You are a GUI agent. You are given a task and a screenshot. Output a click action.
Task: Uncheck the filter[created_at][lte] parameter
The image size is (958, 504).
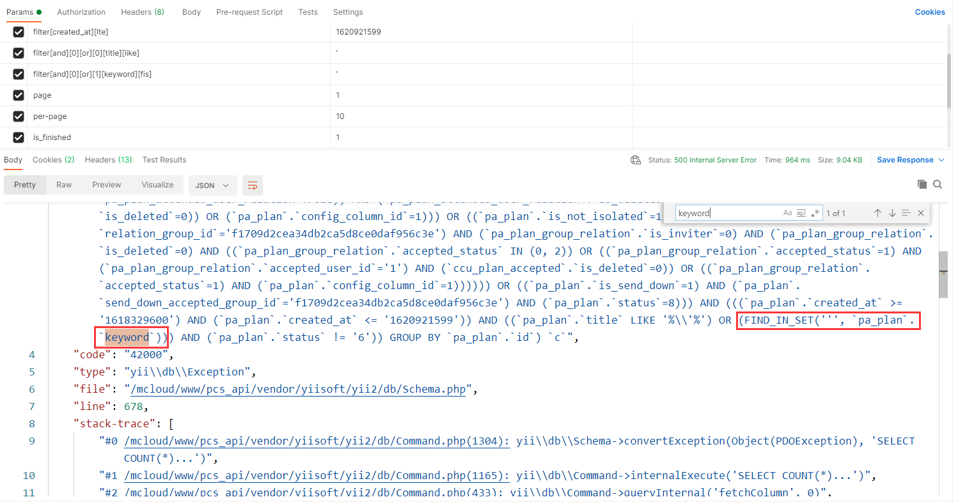[19, 32]
